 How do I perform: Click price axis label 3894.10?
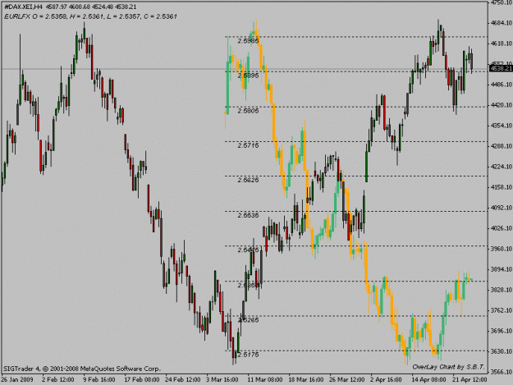(x=502, y=269)
